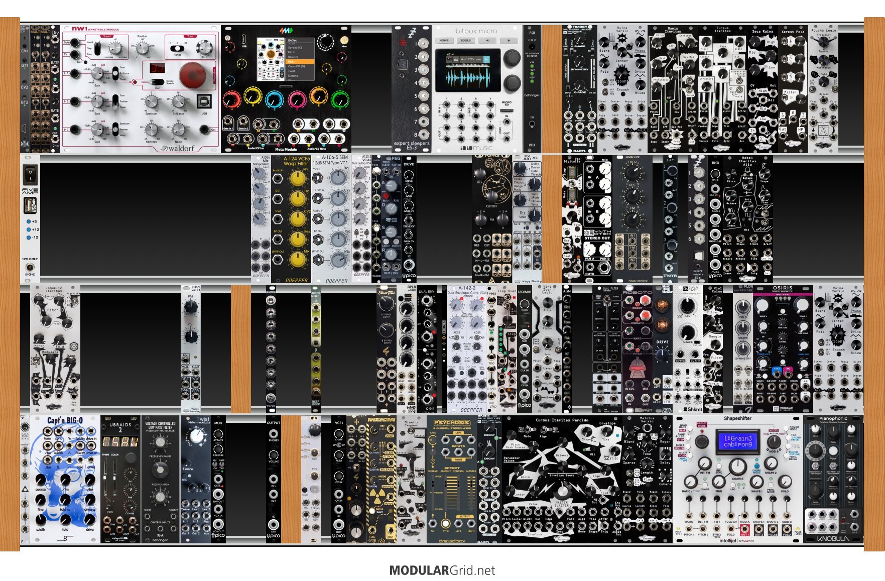Click the green F knob on Meta Module
The height and width of the screenshot is (581, 885).
coord(340,99)
